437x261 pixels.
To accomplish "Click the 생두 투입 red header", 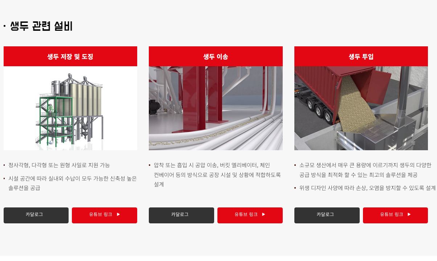I will click(361, 56).
